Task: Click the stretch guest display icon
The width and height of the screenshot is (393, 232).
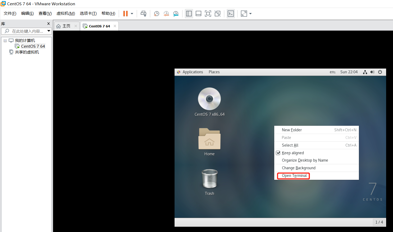Action: tap(244, 13)
